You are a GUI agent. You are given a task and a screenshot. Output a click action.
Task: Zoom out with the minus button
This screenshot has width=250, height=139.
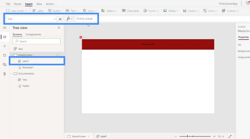click(176, 136)
